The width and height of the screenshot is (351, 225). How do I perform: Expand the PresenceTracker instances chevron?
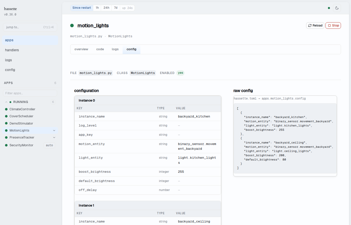pos(54,137)
